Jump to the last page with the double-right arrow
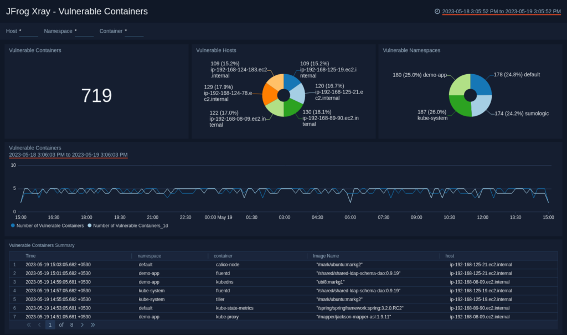The image size is (567, 335). [x=92, y=325]
